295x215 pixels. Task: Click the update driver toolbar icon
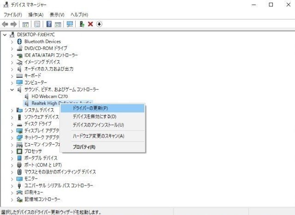click(82, 24)
